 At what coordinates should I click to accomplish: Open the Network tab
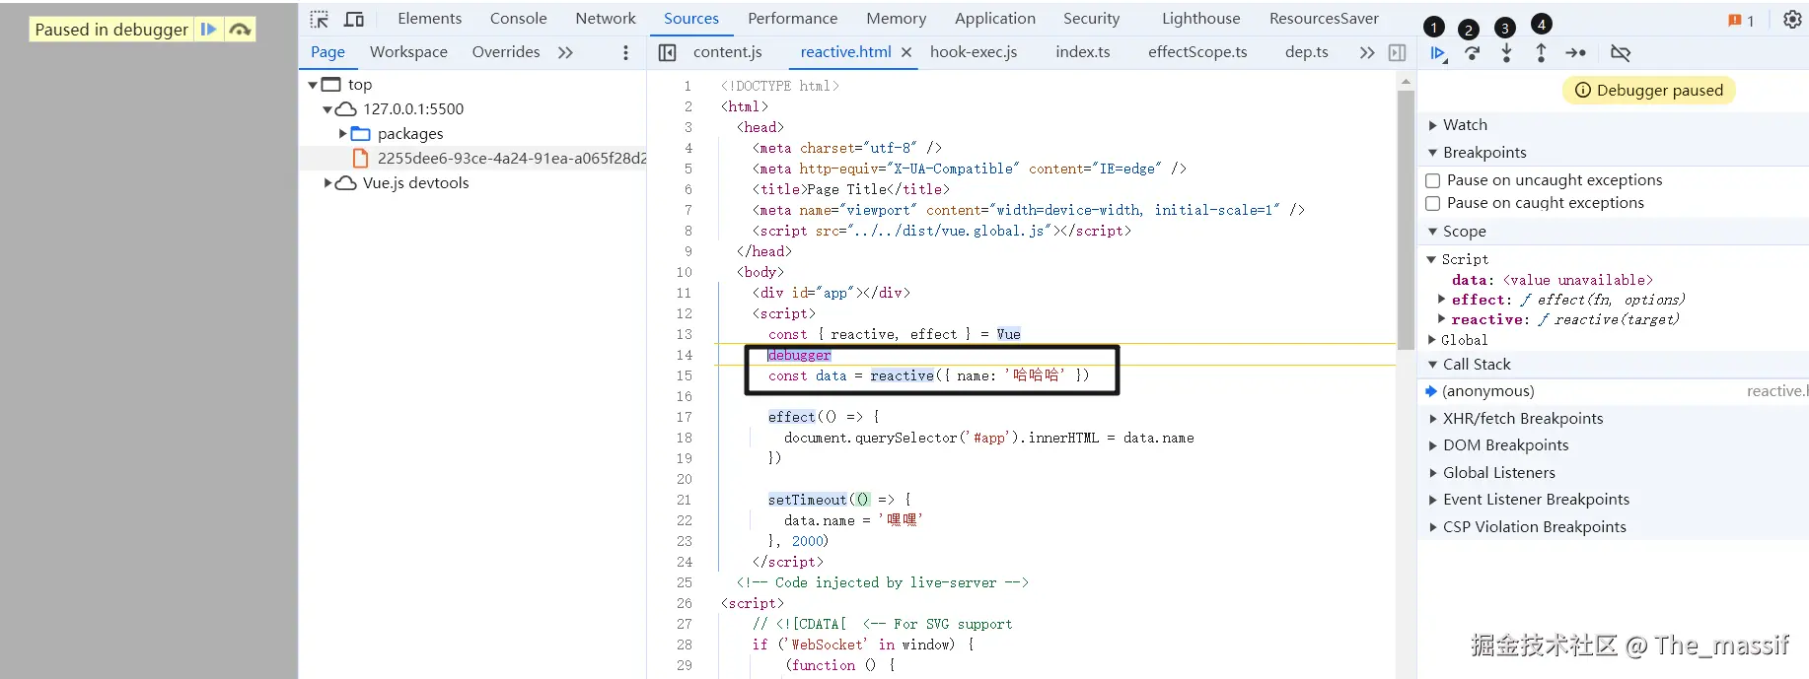point(606,19)
